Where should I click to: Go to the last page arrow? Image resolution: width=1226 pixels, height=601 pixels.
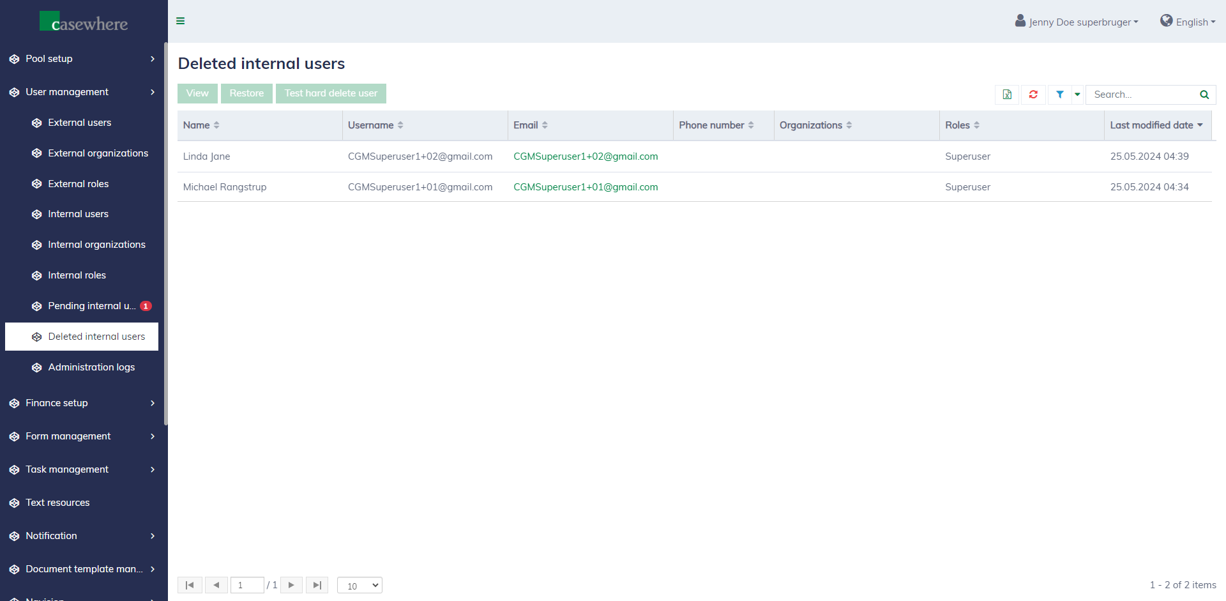(317, 585)
